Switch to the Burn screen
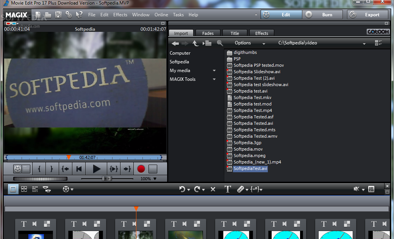 click(x=322, y=15)
